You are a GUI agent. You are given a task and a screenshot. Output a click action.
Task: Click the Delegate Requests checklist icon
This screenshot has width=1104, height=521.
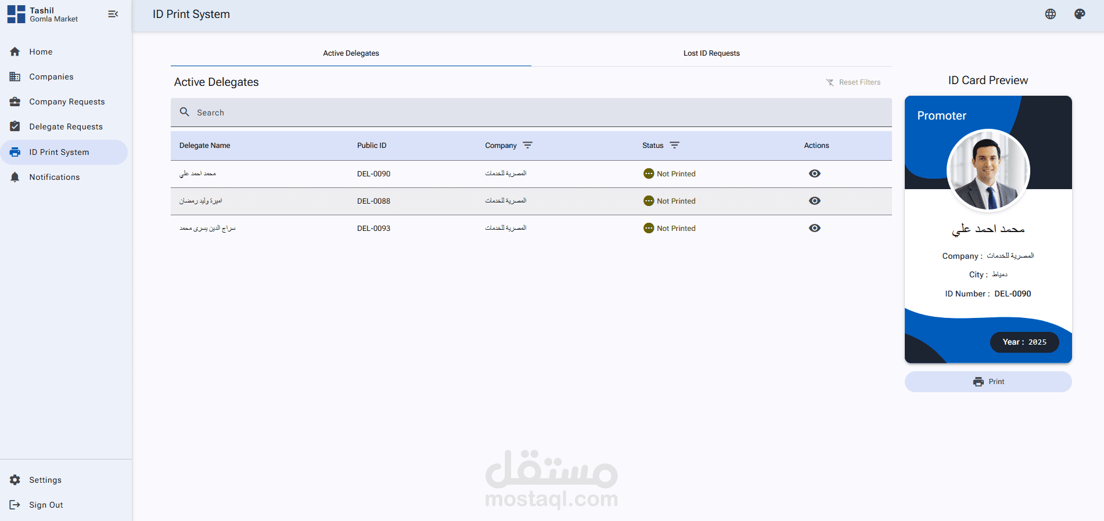coord(15,126)
